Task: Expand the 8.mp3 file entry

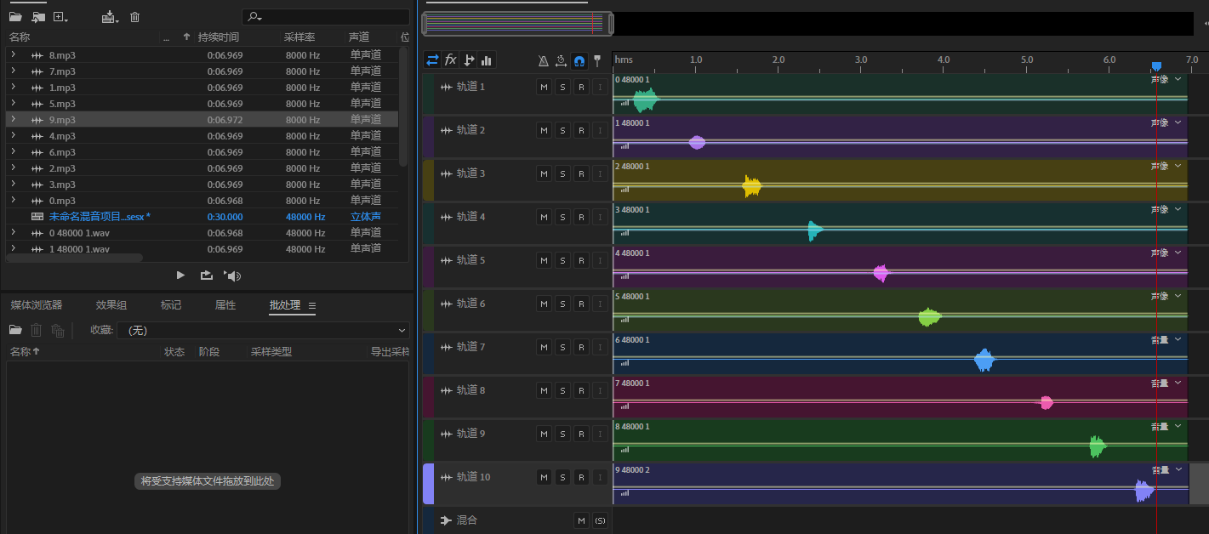Action: (13, 54)
